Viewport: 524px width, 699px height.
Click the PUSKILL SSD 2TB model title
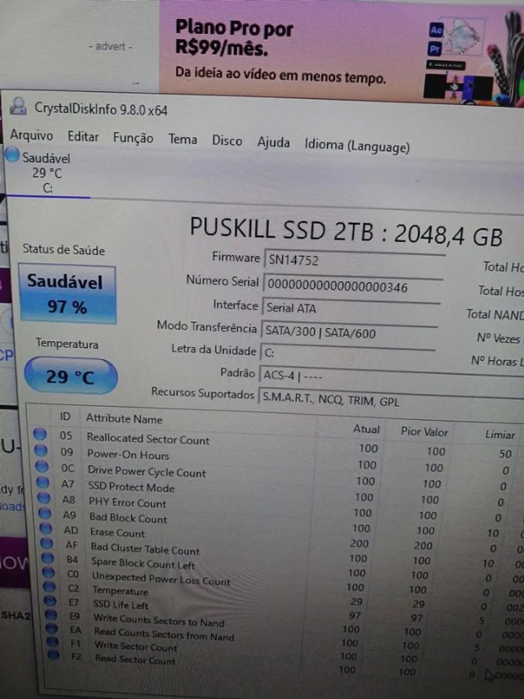[x=346, y=232]
